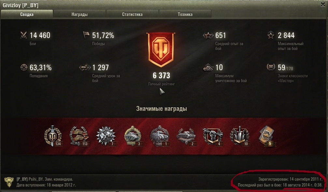This screenshot has width=328, height=192.
Task: Select the orange ribbon badge with 5
Action: [267, 136]
